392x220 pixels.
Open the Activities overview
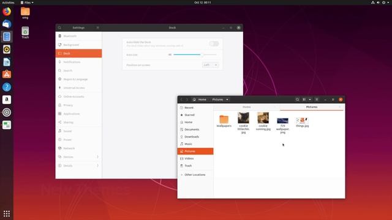(8, 2)
